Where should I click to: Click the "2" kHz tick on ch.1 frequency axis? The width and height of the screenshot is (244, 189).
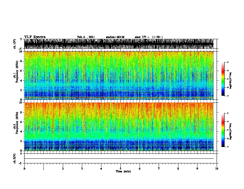click(x=21, y=90)
